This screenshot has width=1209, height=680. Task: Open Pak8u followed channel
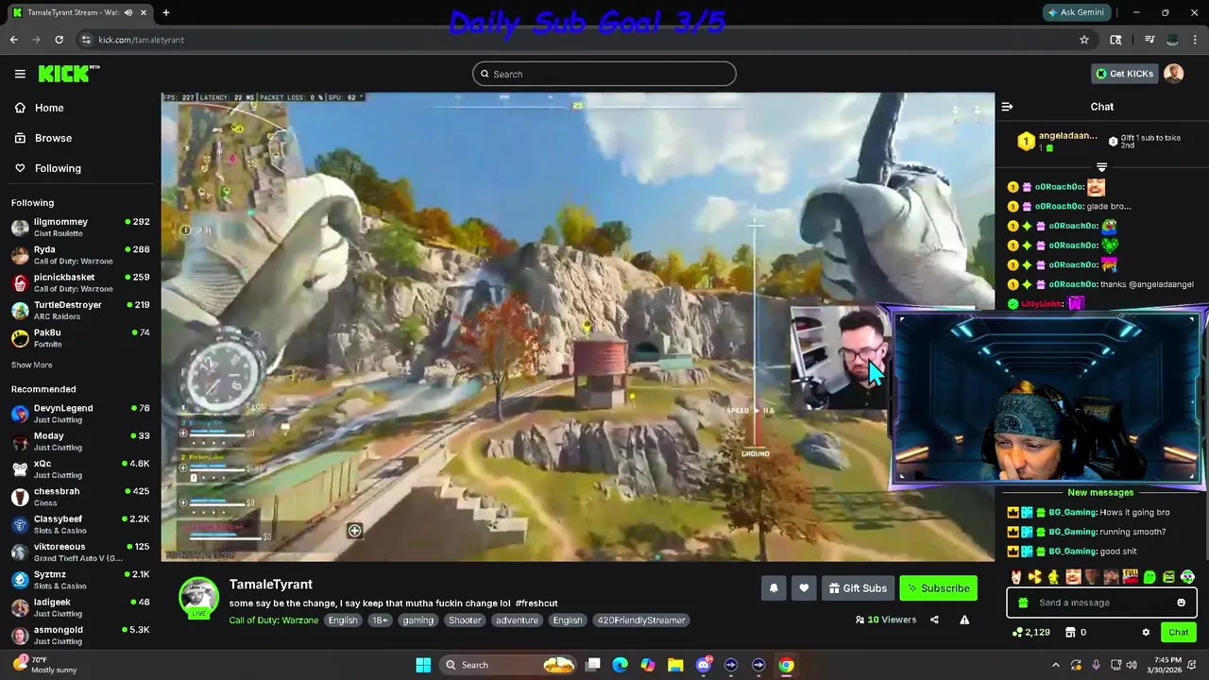pyautogui.click(x=80, y=338)
